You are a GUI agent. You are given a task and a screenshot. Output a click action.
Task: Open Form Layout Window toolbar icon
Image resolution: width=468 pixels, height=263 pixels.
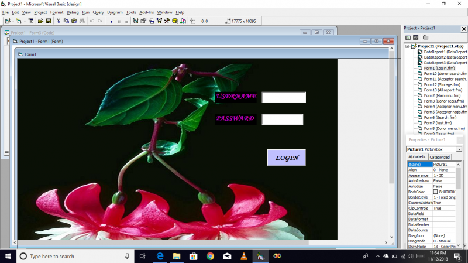point(152,21)
